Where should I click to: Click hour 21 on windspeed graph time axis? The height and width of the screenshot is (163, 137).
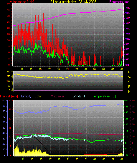[x=67, y=69]
